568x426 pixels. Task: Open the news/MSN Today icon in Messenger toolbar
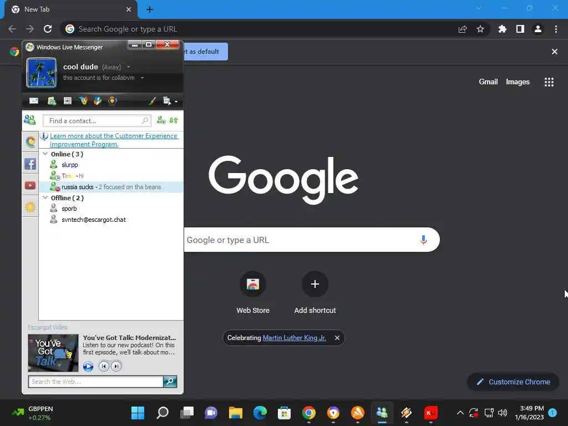coord(68,101)
